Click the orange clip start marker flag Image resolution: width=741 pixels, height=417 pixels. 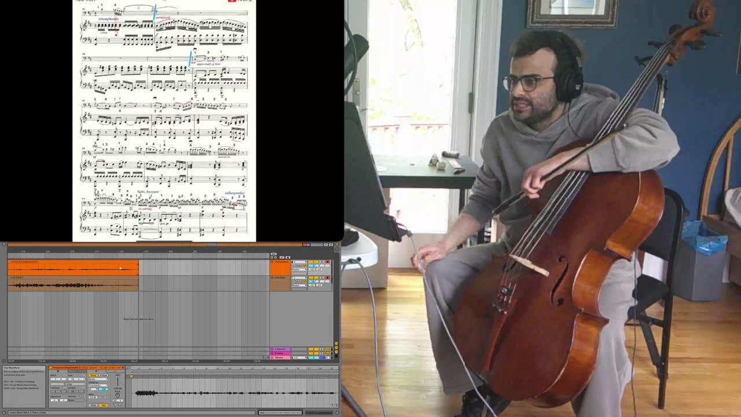pyautogui.click(x=131, y=376)
